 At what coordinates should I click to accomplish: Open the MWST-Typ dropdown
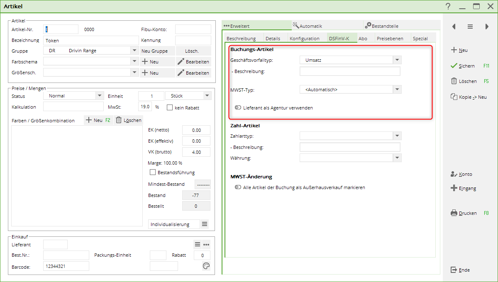397,90
